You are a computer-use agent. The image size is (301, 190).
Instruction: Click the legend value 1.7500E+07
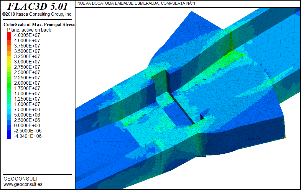pos(27,89)
